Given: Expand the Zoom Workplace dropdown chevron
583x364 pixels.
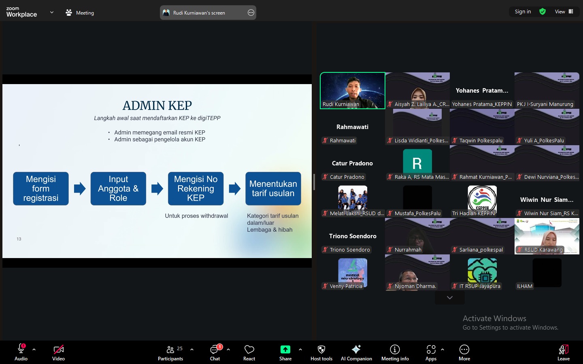Looking at the screenshot, I should (x=52, y=13).
